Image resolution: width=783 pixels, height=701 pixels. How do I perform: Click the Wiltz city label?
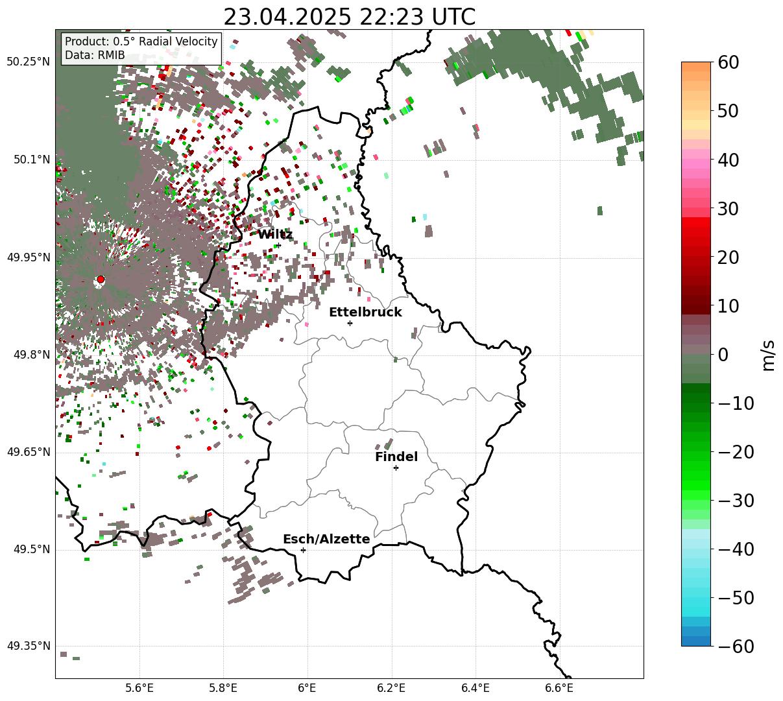point(275,235)
